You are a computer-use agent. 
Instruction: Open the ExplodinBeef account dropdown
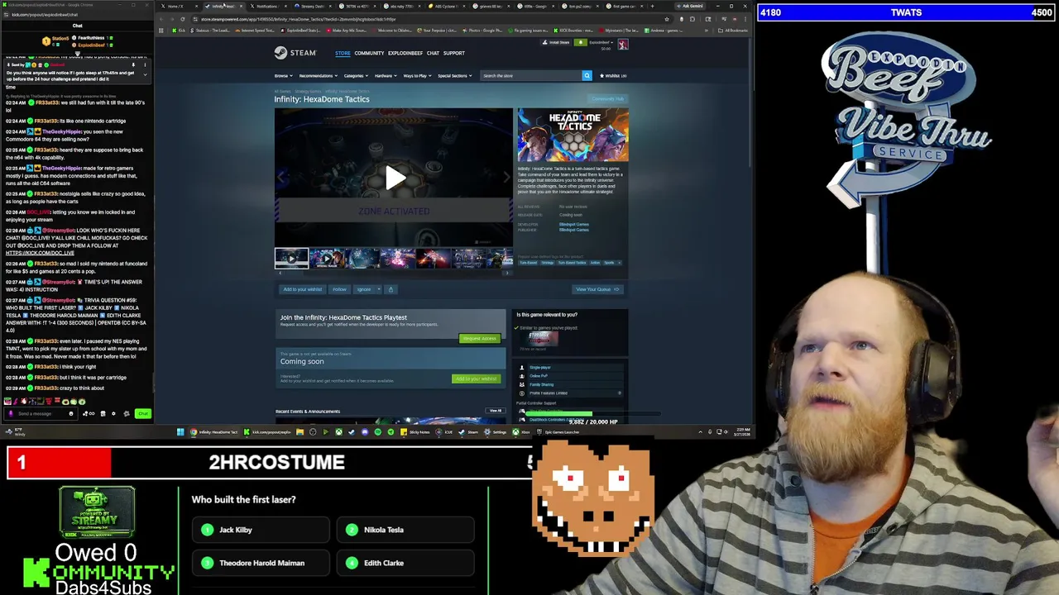[601, 42]
